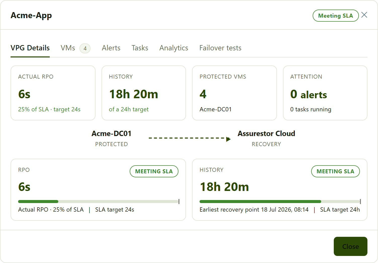Click the MEETING SLA badge in the RPO card

point(154,171)
